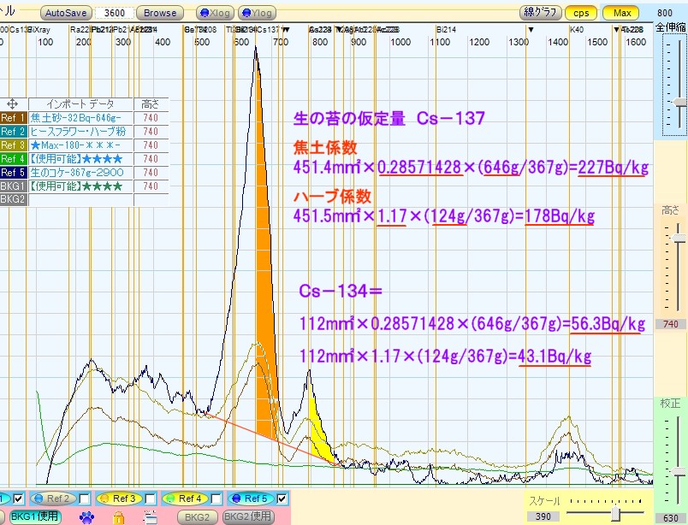Uncheck the Ref 5 checkbox

282,498
